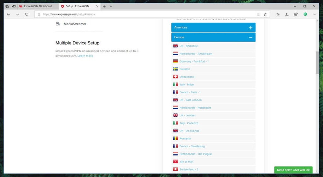Select Netherlands - The Hague server
Image resolution: width=323 pixels, height=177 pixels.
pyautogui.click(x=196, y=154)
